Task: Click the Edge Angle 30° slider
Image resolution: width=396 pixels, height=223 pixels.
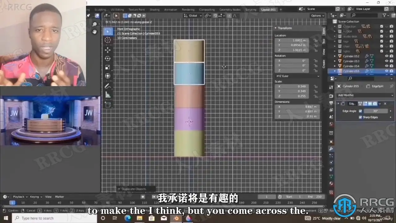Action: tap(376, 111)
